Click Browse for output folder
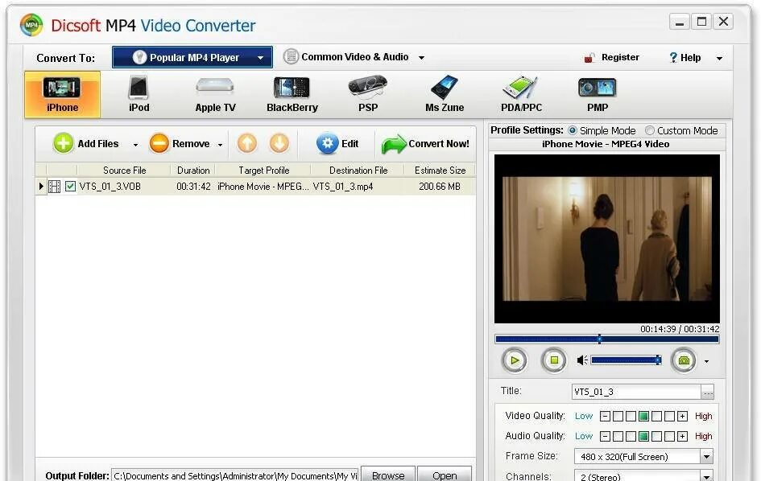 [388, 475]
